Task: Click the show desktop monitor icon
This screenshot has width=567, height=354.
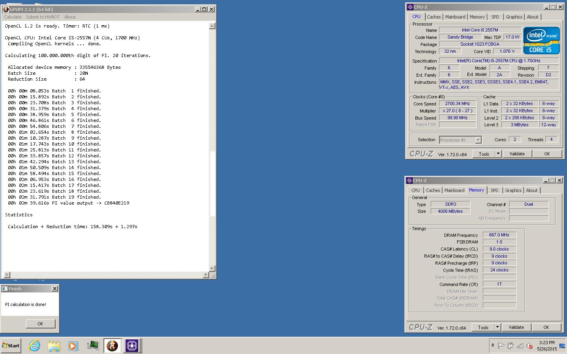Action: point(562,346)
